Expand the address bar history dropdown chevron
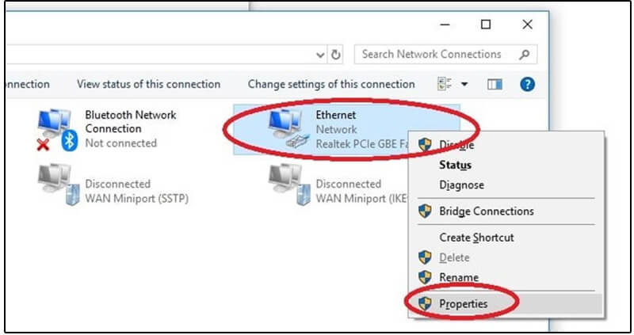634x335 pixels. click(320, 55)
